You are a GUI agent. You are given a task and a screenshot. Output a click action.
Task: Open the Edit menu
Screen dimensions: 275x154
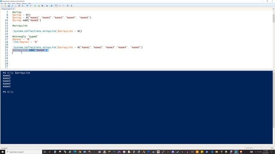click(x=5, y=3)
